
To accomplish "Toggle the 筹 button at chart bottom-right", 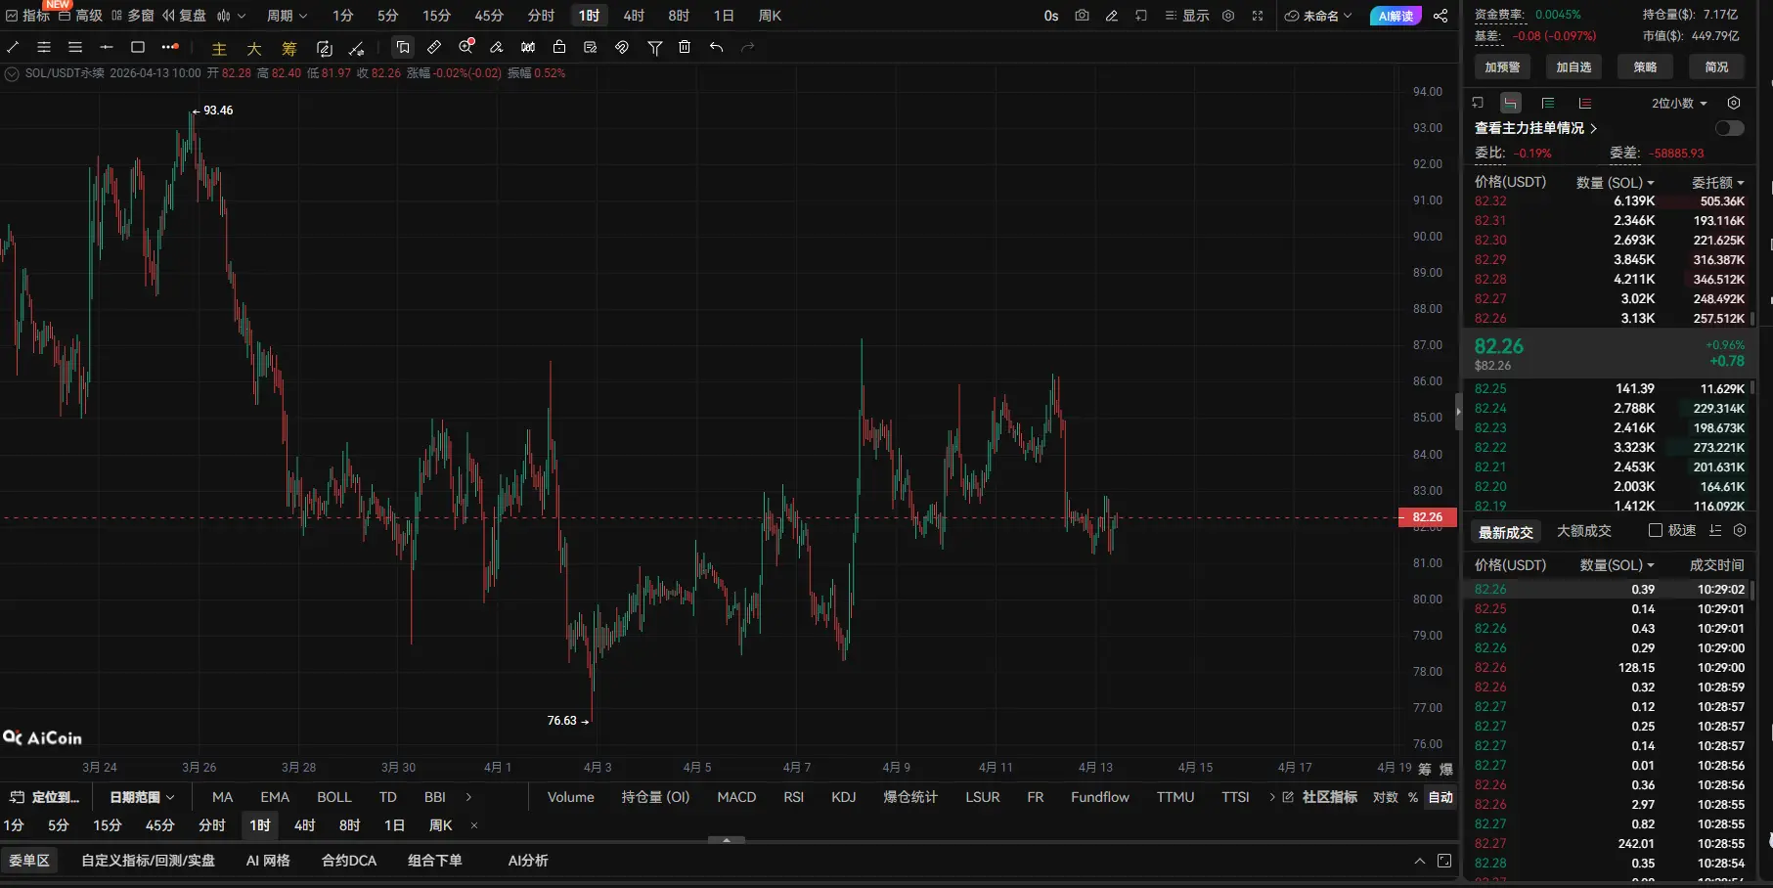I will (x=1425, y=769).
